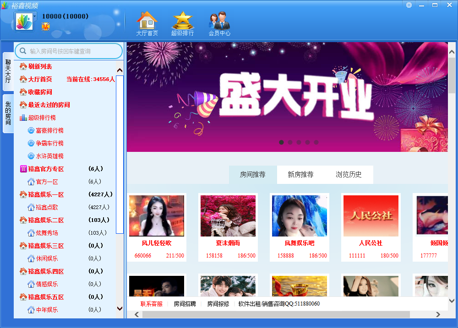The image size is (458, 328).
Task: Select 炫舞秀场 room entry
Action: click(47, 233)
